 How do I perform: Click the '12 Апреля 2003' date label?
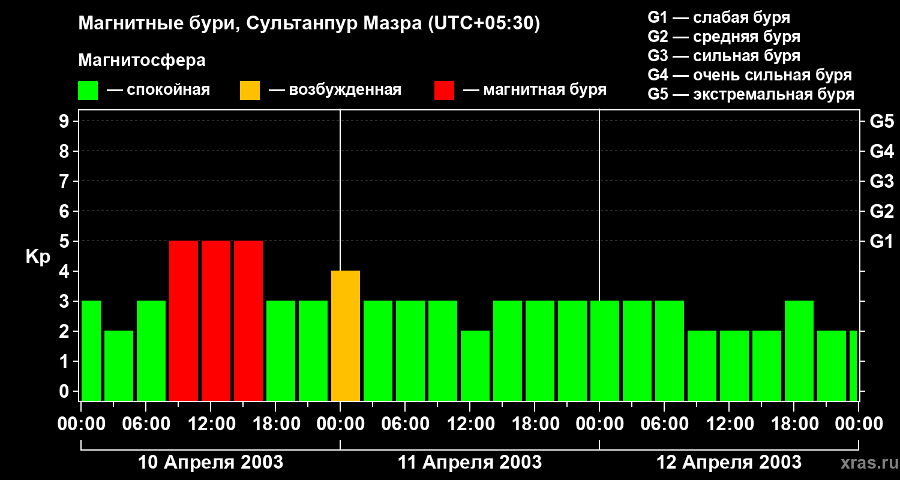click(729, 462)
